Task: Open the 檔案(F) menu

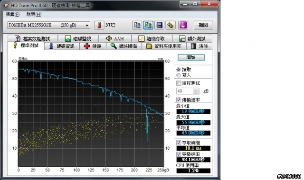Action: [x=13, y=14]
